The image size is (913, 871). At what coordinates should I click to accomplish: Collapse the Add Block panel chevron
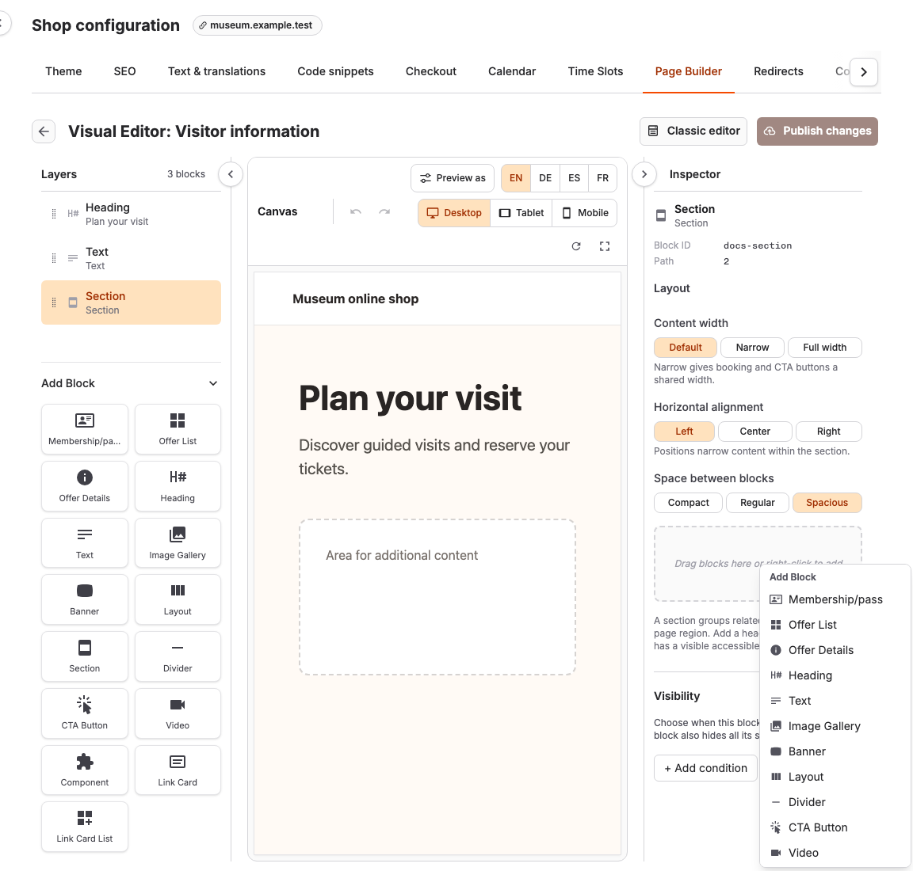[213, 383]
